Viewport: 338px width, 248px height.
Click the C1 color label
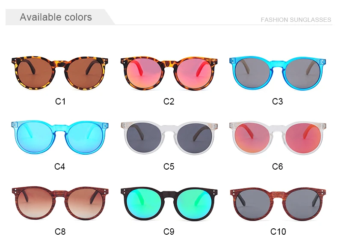click(x=60, y=101)
